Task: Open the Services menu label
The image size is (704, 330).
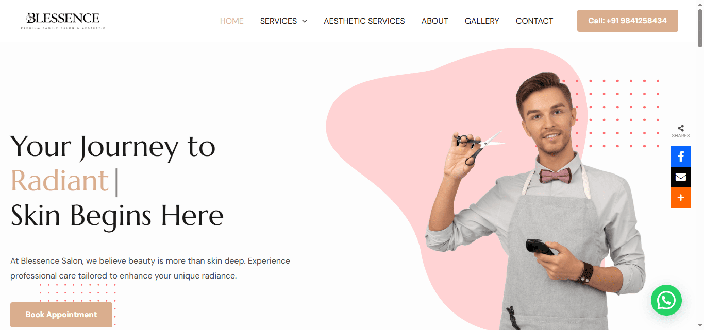Action: (x=278, y=21)
